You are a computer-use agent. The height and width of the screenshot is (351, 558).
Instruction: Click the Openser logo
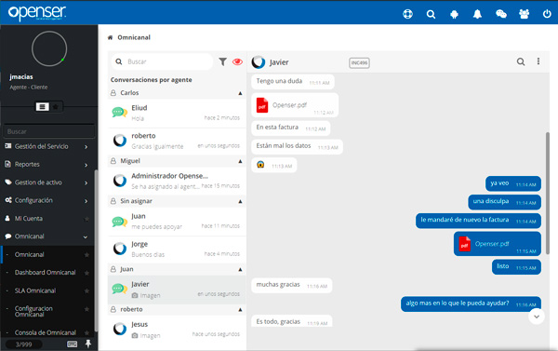click(x=37, y=12)
